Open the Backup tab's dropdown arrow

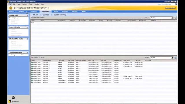(16, 12)
